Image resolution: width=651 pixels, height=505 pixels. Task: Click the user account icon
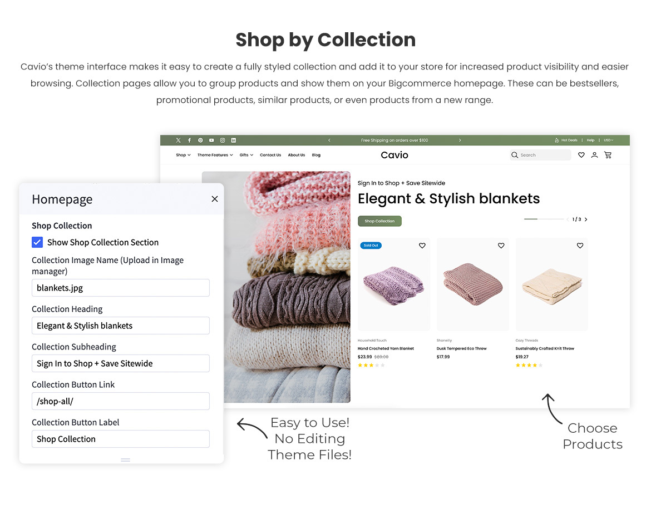pyautogui.click(x=595, y=155)
